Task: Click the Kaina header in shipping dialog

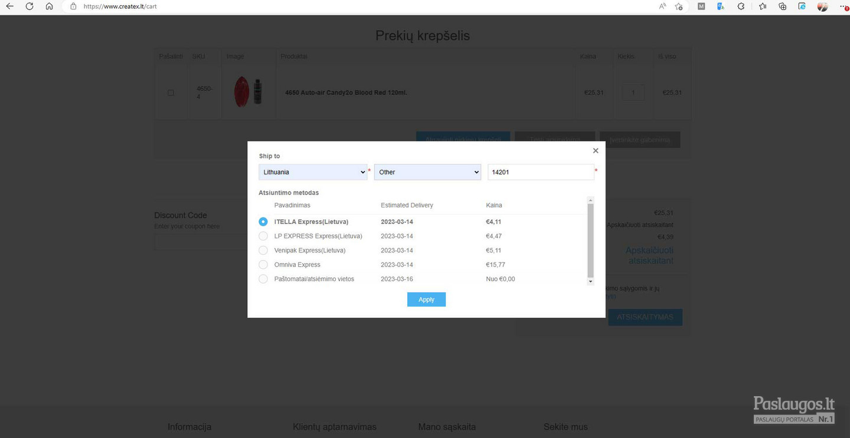Action: click(x=494, y=205)
